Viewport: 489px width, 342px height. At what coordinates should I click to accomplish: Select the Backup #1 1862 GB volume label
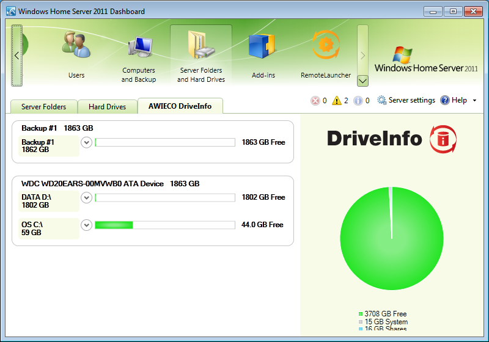tap(49, 146)
